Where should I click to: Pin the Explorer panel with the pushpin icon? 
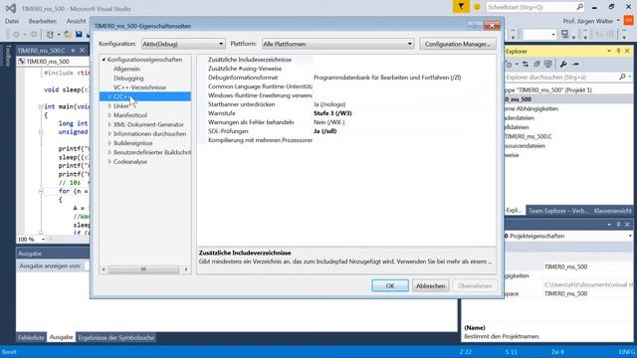[618, 51]
